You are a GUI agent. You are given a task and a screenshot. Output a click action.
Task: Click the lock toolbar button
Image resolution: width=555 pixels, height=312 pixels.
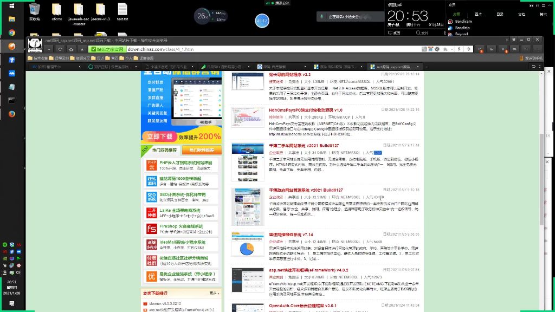point(491,49)
